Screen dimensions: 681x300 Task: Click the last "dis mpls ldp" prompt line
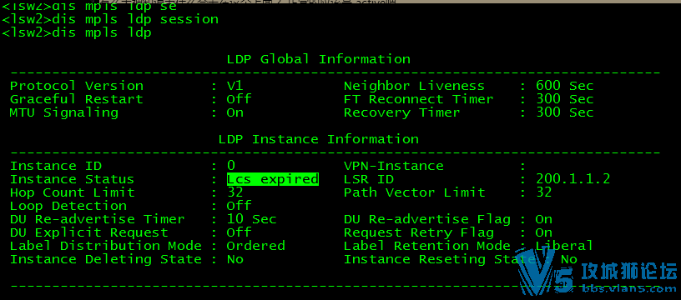(x=77, y=33)
